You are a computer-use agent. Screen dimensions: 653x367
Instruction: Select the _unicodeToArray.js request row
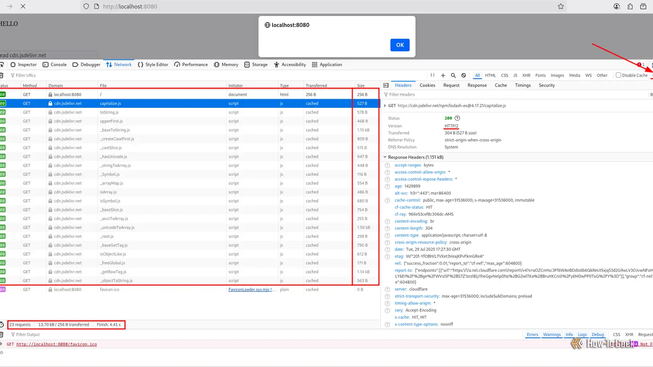tap(189, 227)
